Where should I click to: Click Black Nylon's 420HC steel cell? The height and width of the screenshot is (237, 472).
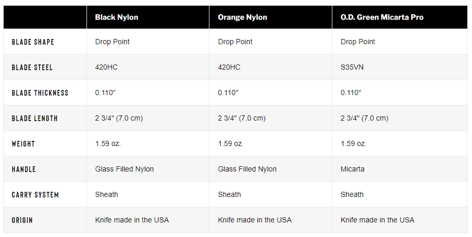pos(106,67)
